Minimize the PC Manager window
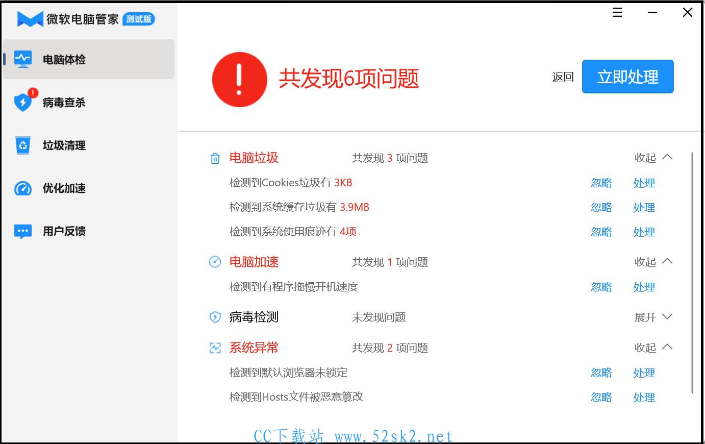The image size is (705, 444). click(652, 13)
